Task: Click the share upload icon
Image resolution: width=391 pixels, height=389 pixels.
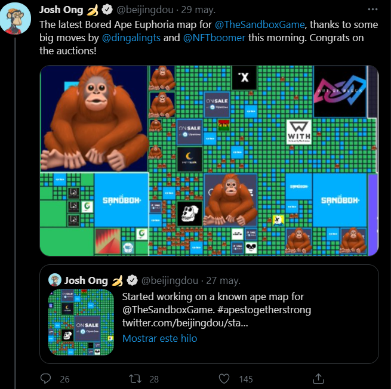Action: coord(318,378)
